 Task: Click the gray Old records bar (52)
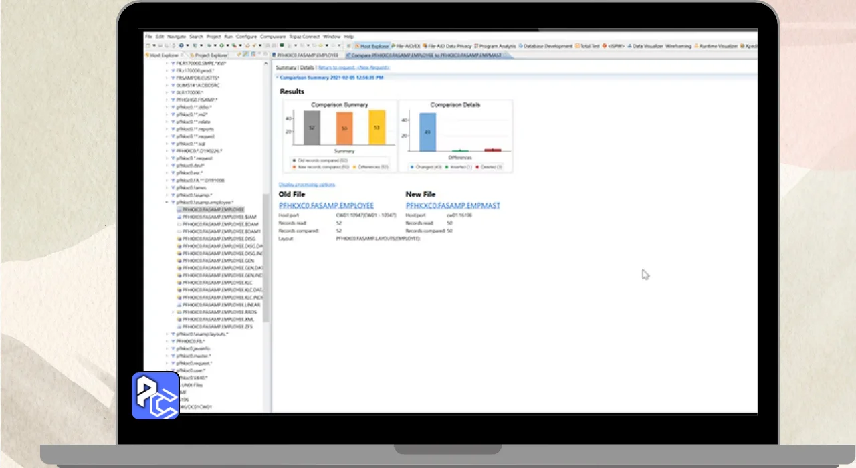(x=312, y=128)
